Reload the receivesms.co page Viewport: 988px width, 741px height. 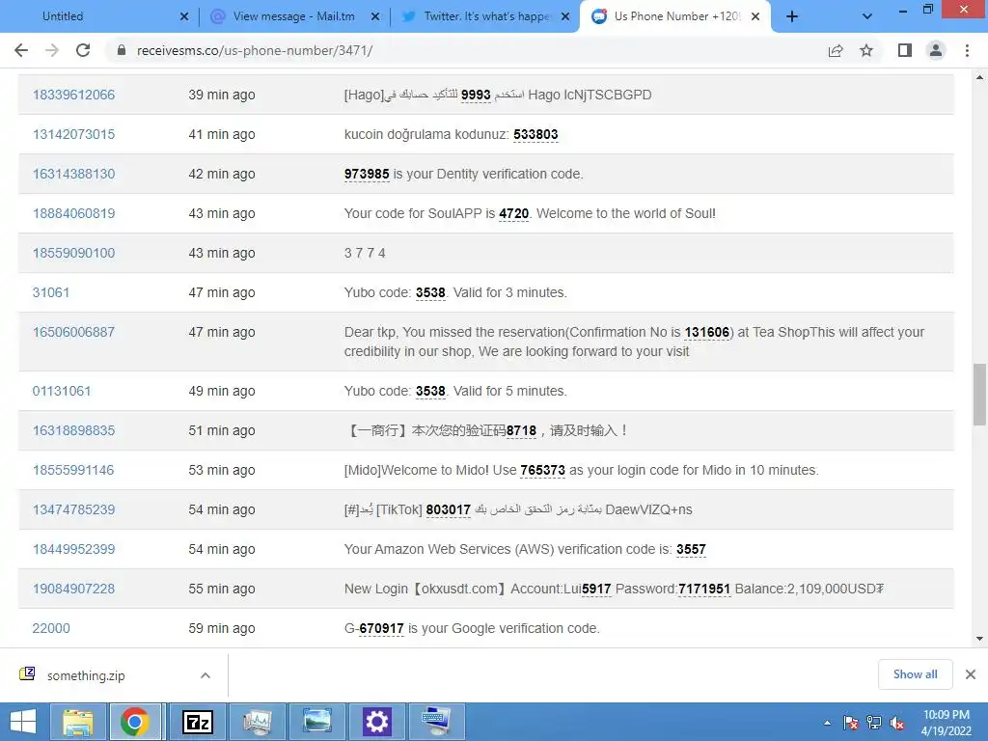tap(83, 50)
